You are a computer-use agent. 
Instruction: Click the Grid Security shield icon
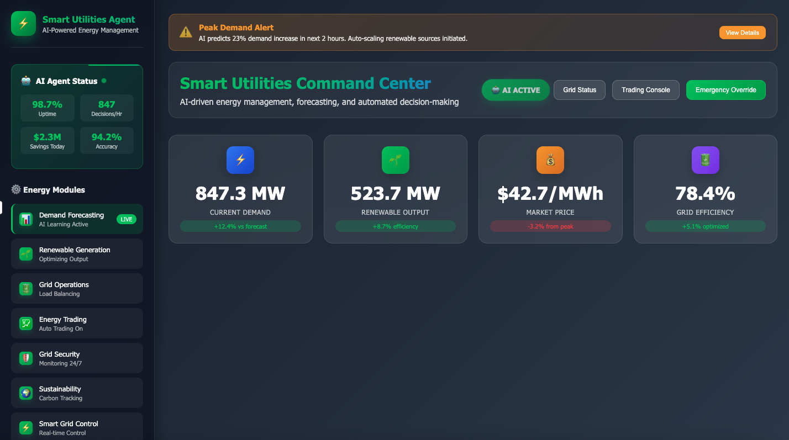point(26,358)
